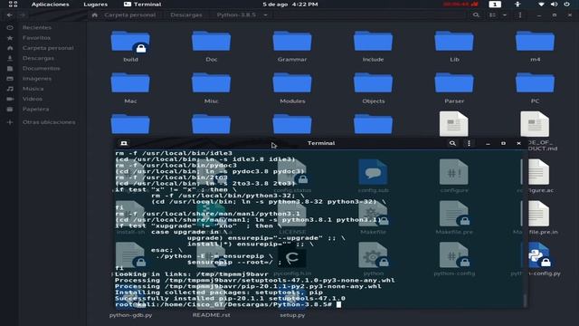Select the README.rst label
This screenshot has width=579, height=326.
(x=211, y=315)
